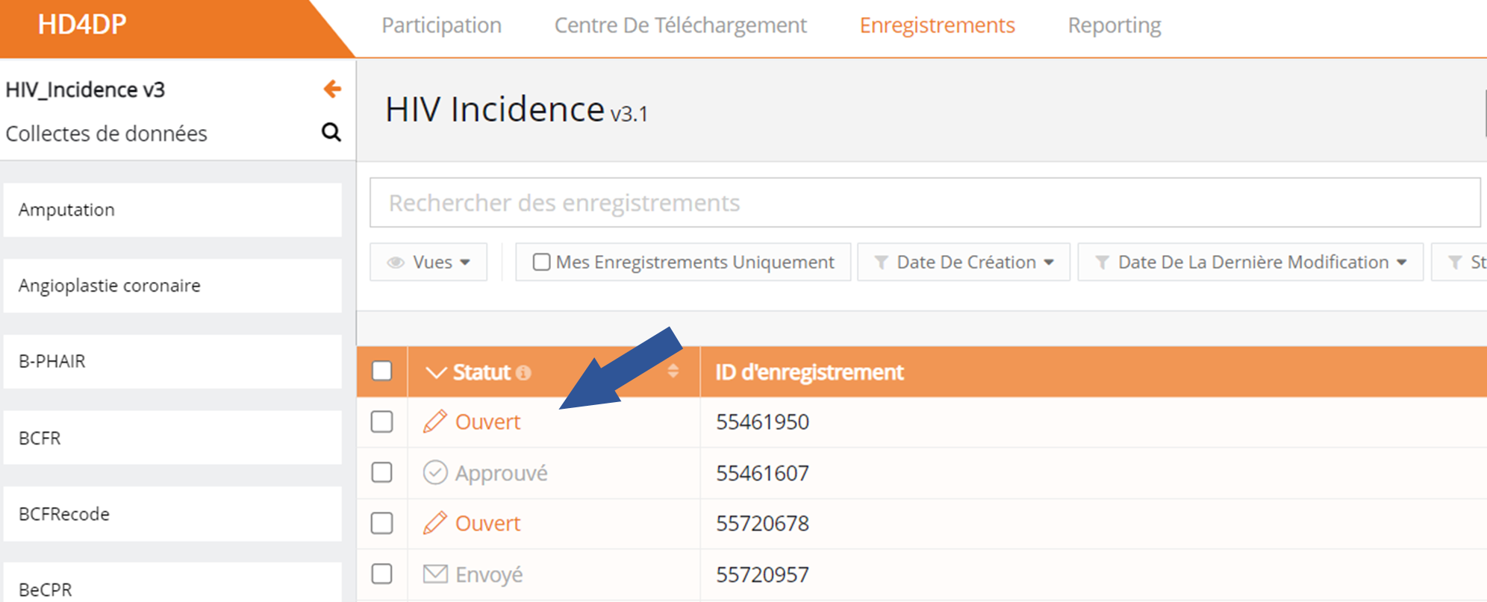Viewport: 1487px width, 602px height.
Task: Open the Ouvert record 55461950 link
Action: tap(487, 421)
